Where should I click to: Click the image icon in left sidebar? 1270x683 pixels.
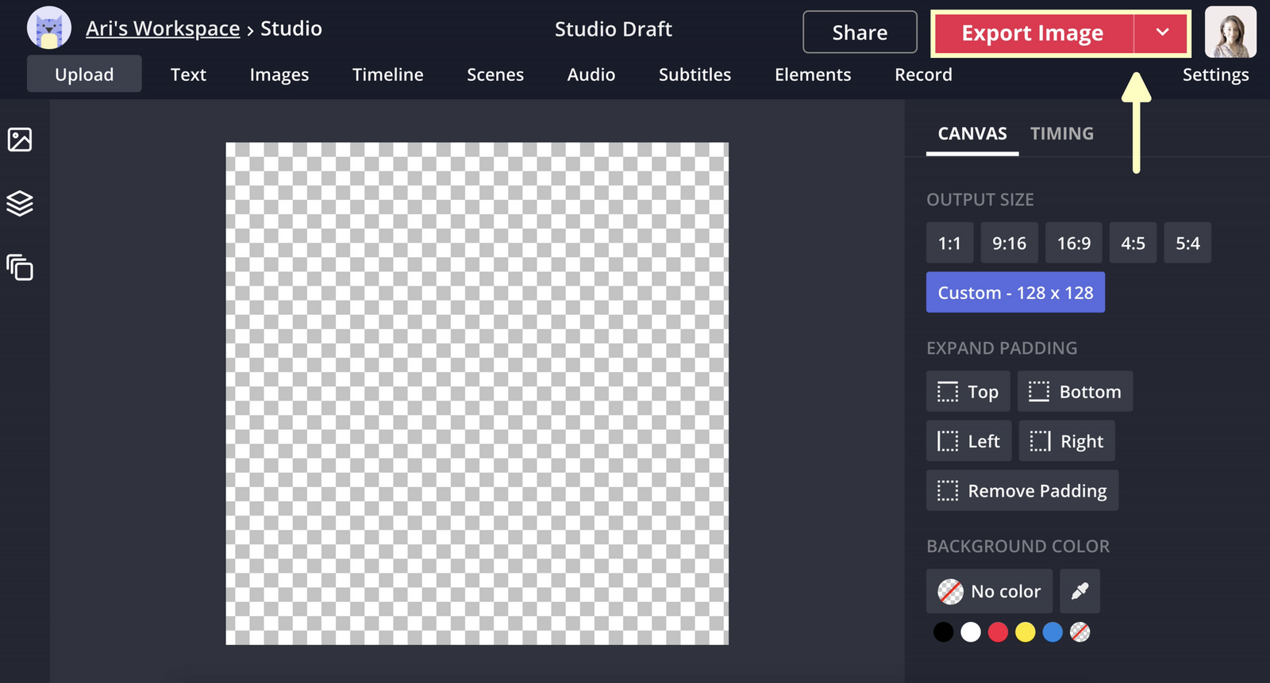20,140
